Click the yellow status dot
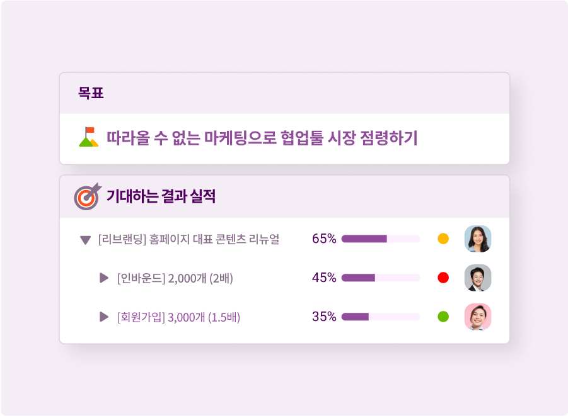The width and height of the screenshot is (568, 416). tap(443, 239)
